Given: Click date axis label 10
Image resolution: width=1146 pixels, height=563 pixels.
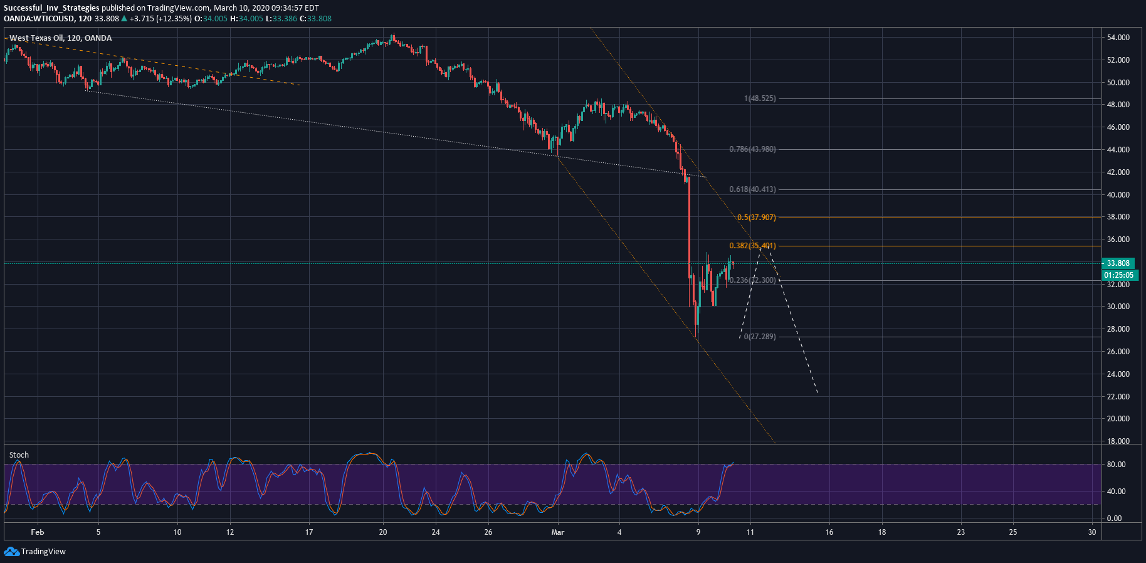Looking at the screenshot, I should (x=177, y=532).
